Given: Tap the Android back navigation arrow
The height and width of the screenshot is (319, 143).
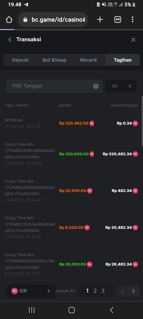Looking at the screenshot, I should pyautogui.click(x=111, y=310).
